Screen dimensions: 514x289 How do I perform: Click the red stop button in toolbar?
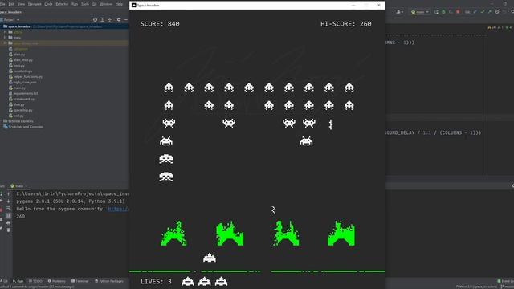[x=458, y=12]
